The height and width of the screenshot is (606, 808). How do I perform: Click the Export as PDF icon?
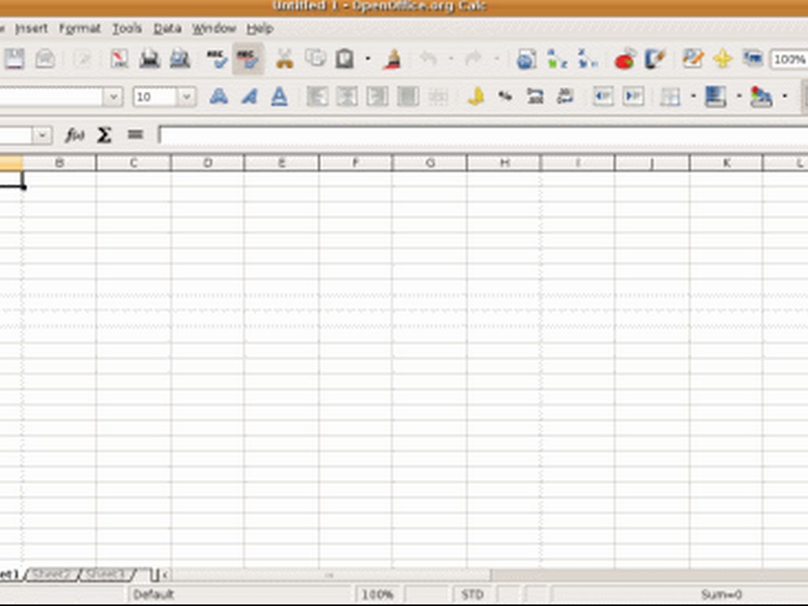[119, 59]
